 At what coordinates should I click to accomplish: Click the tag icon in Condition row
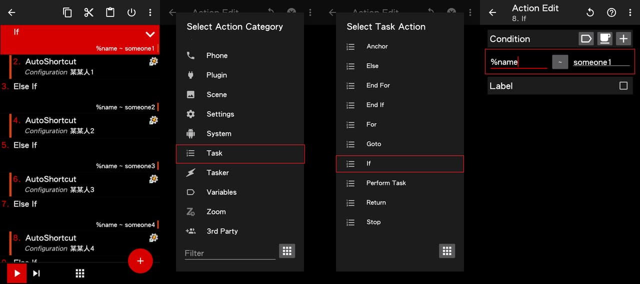point(586,38)
